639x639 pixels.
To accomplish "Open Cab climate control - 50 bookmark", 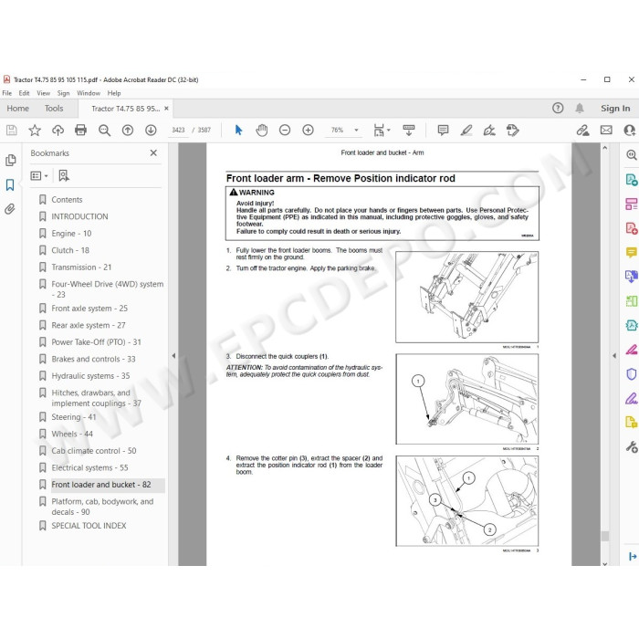I will (x=94, y=451).
